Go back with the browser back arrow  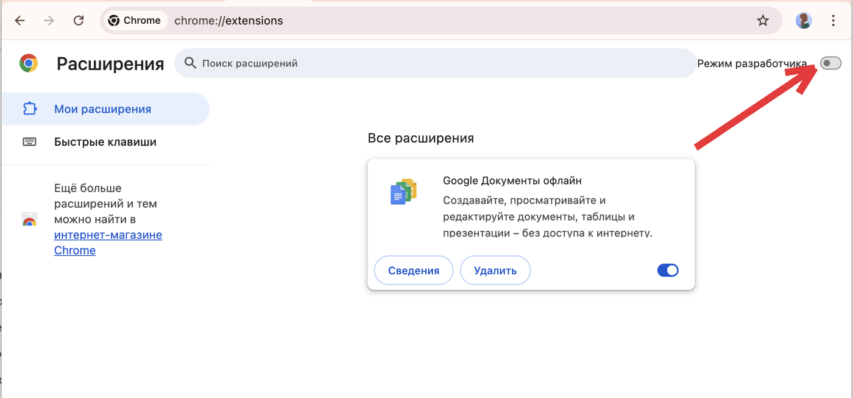point(19,21)
